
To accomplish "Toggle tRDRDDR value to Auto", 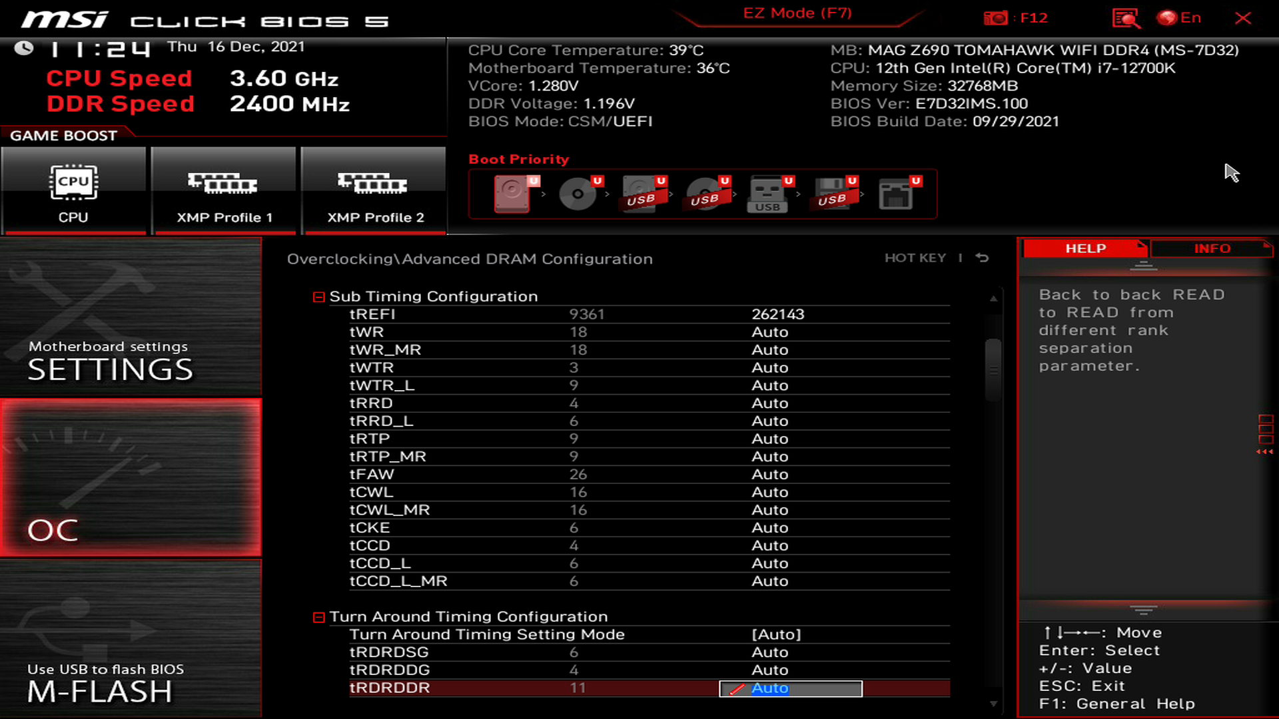I will [x=791, y=688].
